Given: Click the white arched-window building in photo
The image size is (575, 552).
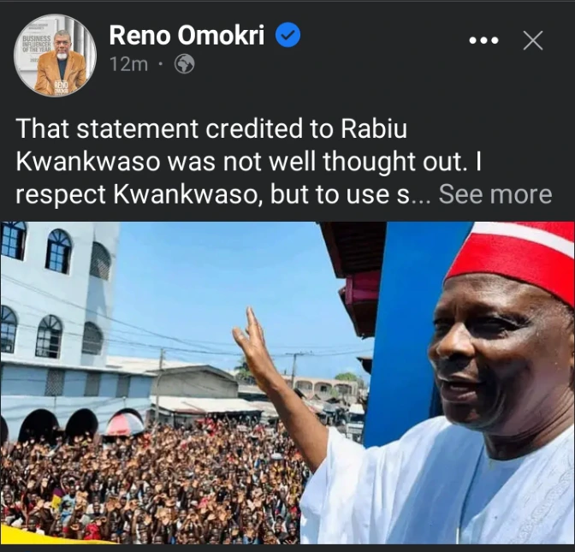Looking at the screenshot, I should tap(59, 330).
